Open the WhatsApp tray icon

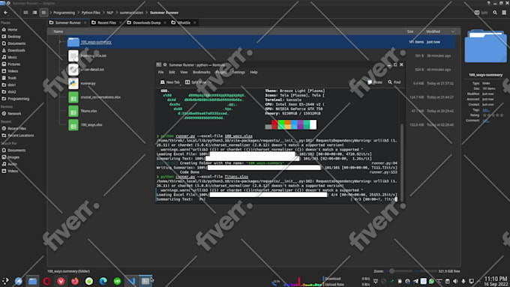[x=431, y=281]
